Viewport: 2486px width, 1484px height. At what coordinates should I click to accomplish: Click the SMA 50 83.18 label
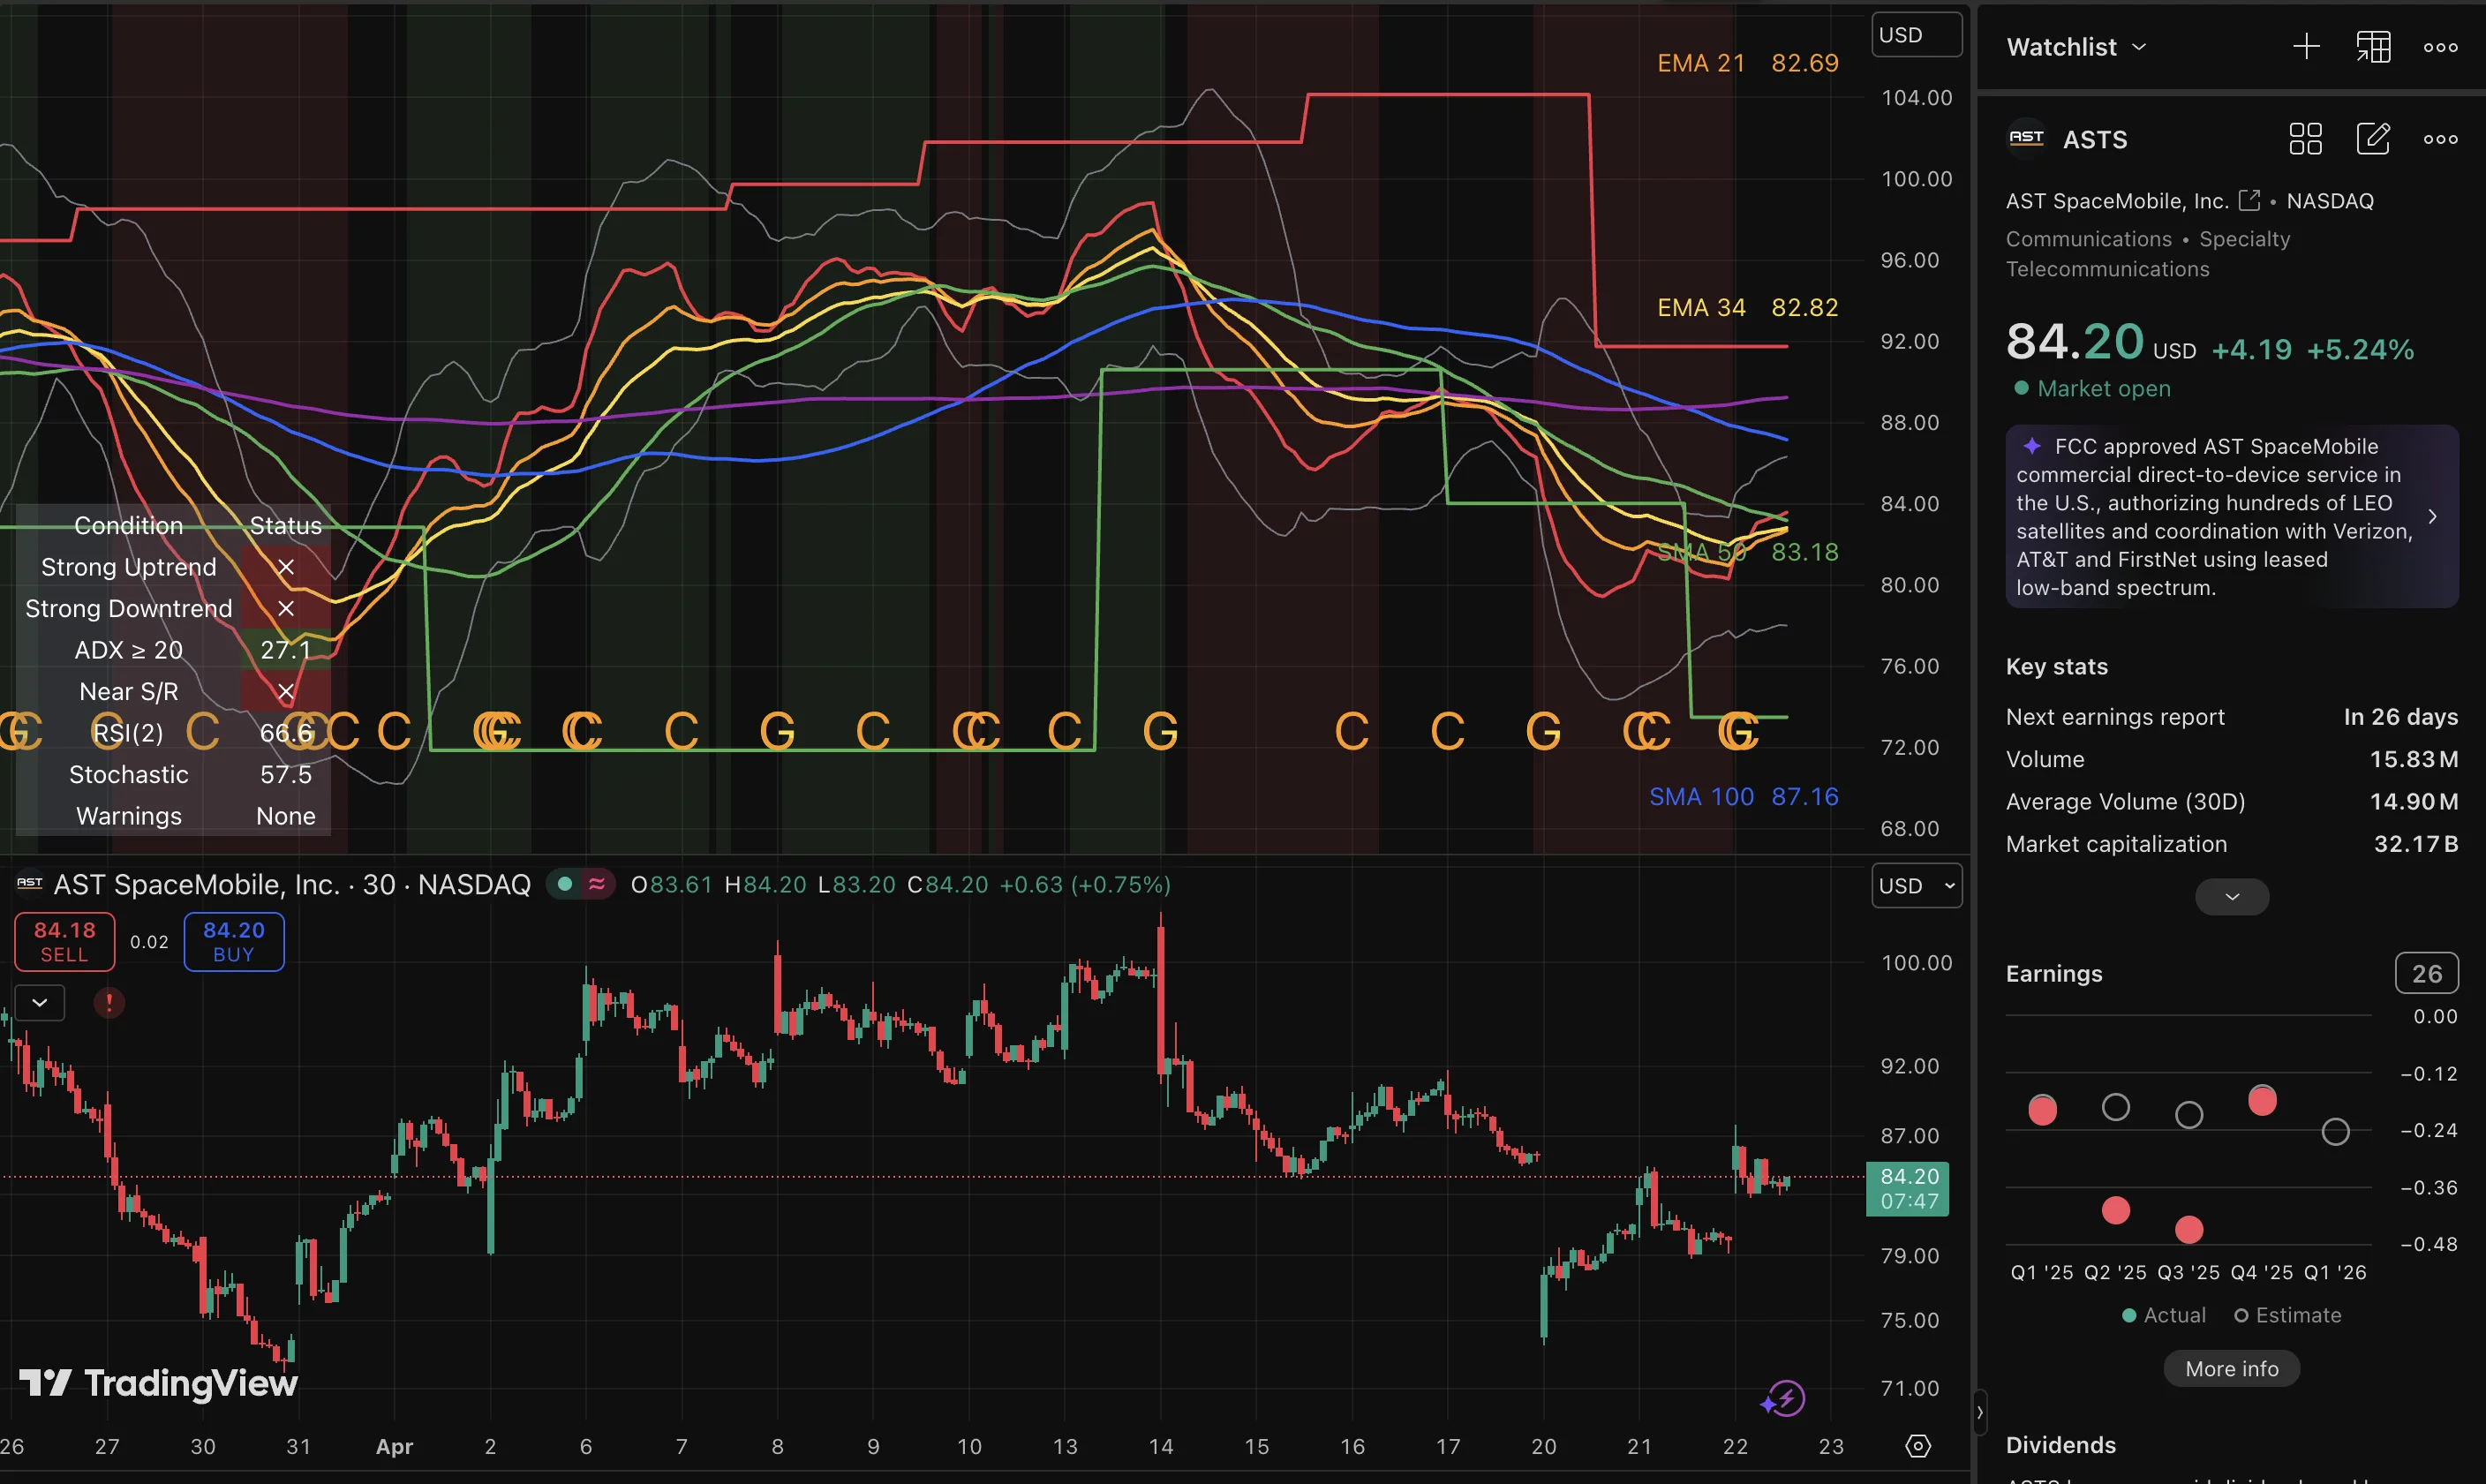[x=1747, y=552]
